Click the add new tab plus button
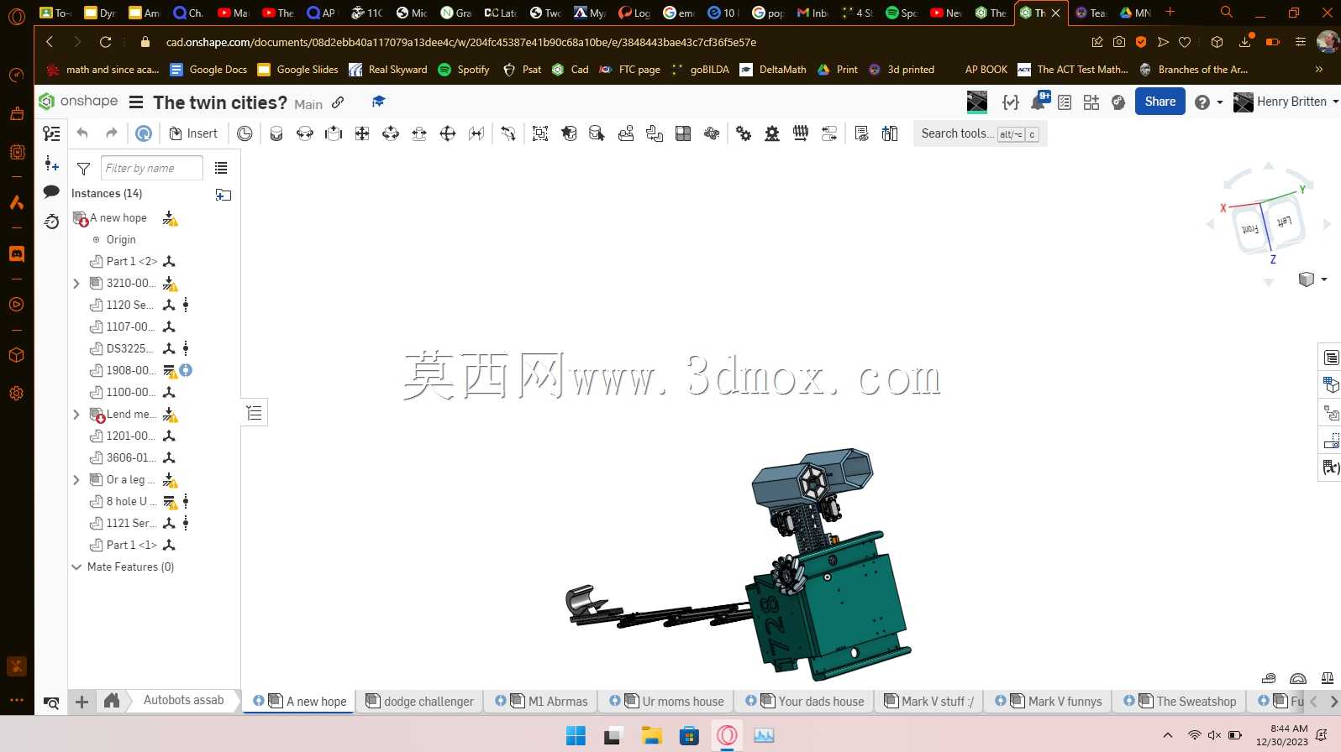1341x752 pixels. click(x=82, y=702)
